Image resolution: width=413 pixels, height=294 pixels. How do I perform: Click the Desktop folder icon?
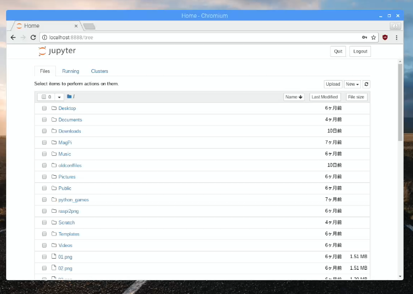click(x=54, y=108)
